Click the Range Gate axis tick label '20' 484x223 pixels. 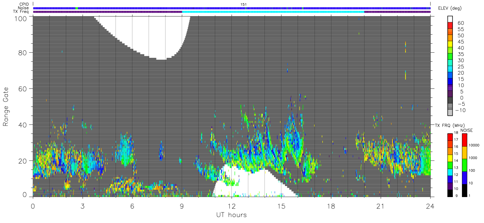click(23, 161)
